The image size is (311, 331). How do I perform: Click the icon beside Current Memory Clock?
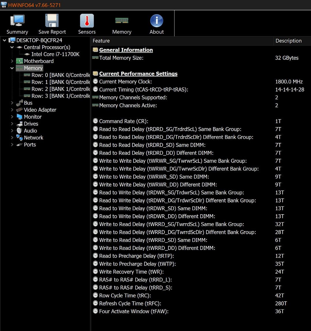click(x=95, y=81)
